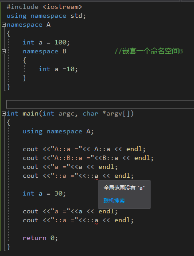Click the tooltip text 全局范围没有 "a"
The image size is (194, 256).
[x=124, y=188]
